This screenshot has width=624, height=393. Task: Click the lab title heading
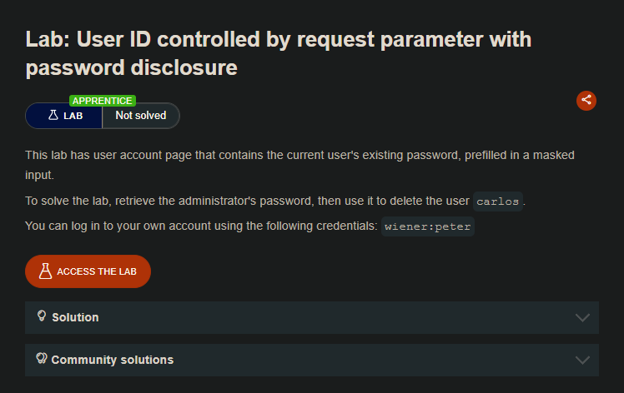coord(278,53)
